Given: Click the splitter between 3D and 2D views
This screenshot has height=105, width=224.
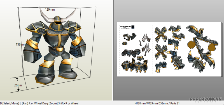Looking at the screenshot, I should [x=113, y=50].
